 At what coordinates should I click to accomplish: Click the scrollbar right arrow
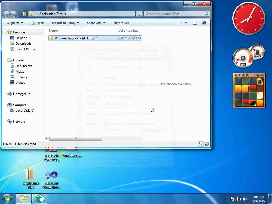tap(139, 138)
